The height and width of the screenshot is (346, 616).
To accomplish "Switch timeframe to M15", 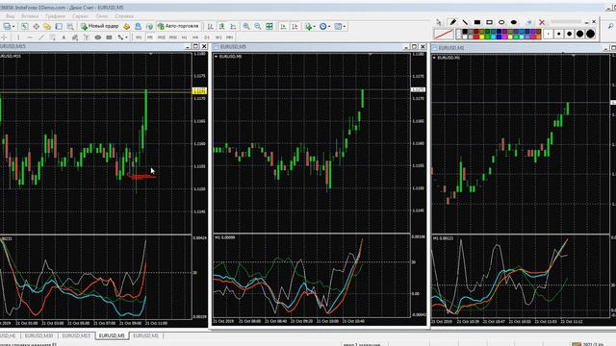I will (x=161, y=37).
